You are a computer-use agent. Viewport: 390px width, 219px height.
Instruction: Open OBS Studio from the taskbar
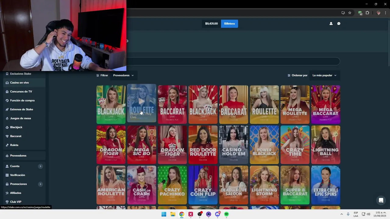coord(200,214)
